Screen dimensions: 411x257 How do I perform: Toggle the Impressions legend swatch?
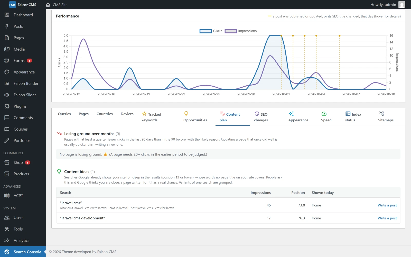(x=231, y=31)
